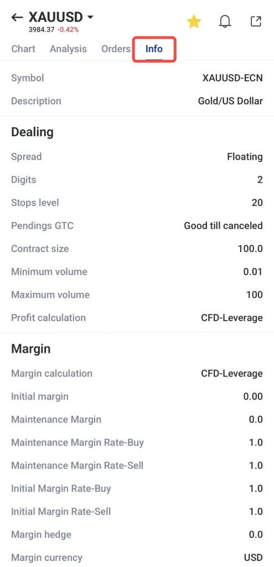Click the Margin currency USD value

click(x=254, y=558)
